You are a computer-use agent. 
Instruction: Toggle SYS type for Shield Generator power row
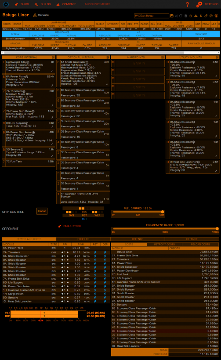[54, 256]
